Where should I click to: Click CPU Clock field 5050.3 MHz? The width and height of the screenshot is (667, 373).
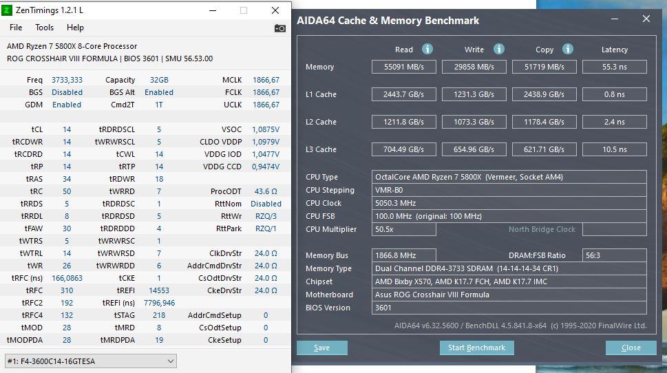pos(509,203)
